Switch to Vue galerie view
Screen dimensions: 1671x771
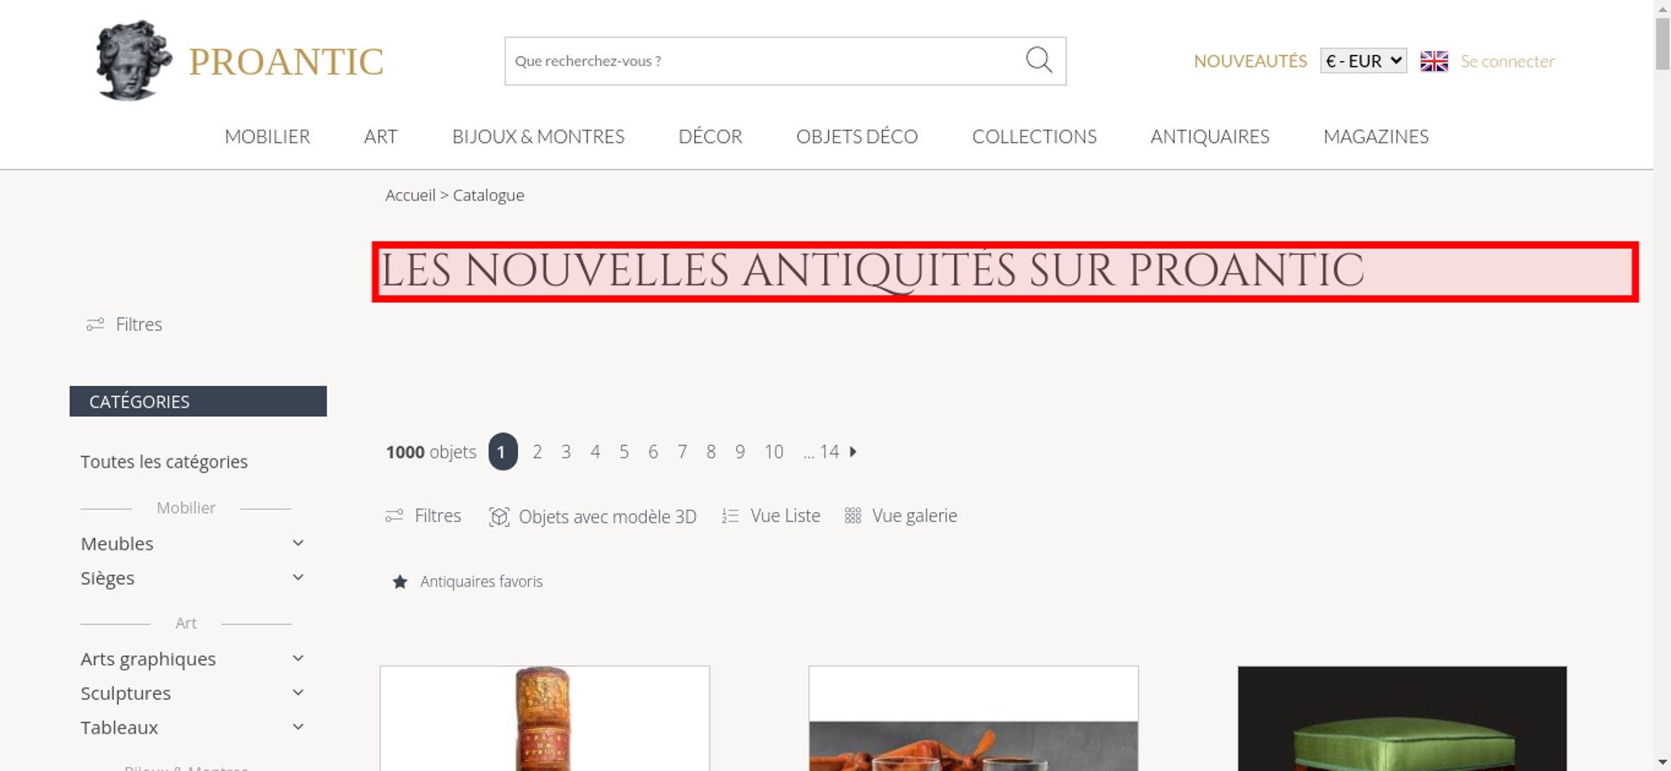(901, 516)
